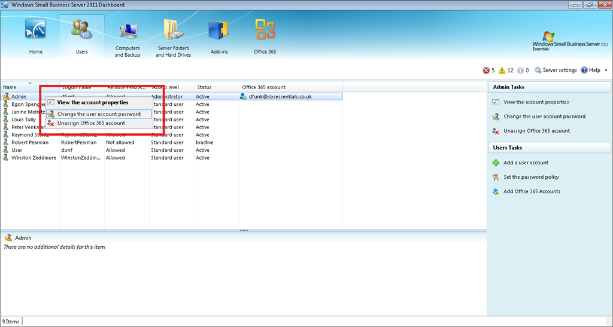
Task: Sort by Office 365 account column header
Action: (x=264, y=87)
